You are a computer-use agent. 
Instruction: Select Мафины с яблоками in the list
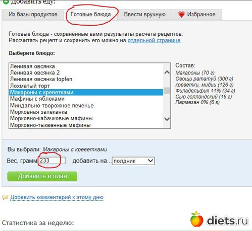point(86,99)
